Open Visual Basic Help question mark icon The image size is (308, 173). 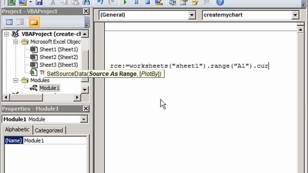tap(220, 2)
